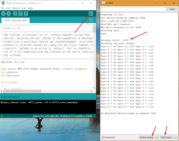
Task: Click the 'Done uploading.' status message
Action: click(x=10, y=97)
